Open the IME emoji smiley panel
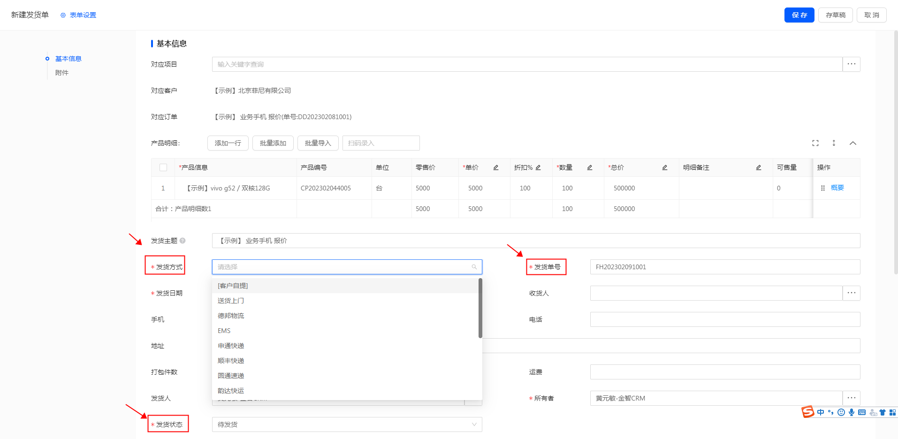The width and height of the screenshot is (898, 439). (x=841, y=412)
